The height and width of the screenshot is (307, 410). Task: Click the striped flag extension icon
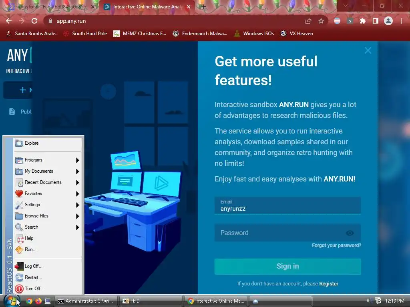pos(337,21)
